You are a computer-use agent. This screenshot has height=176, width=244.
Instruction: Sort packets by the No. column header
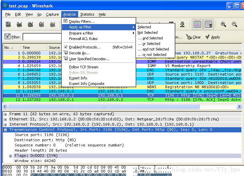[x=12, y=47]
